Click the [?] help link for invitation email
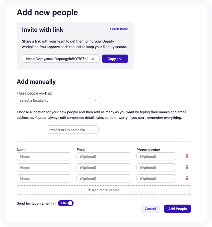This screenshot has height=227, width=212. pyautogui.click(x=53, y=203)
